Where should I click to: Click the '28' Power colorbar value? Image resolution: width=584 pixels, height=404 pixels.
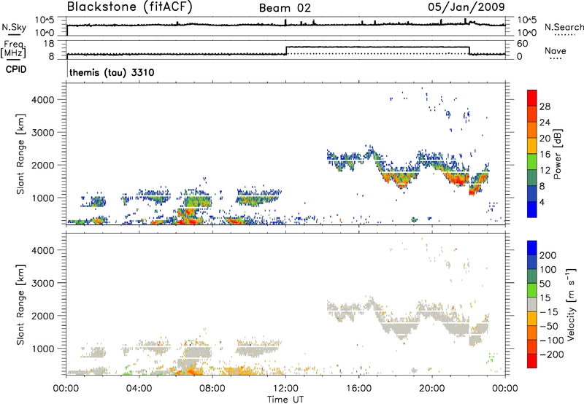(545, 106)
